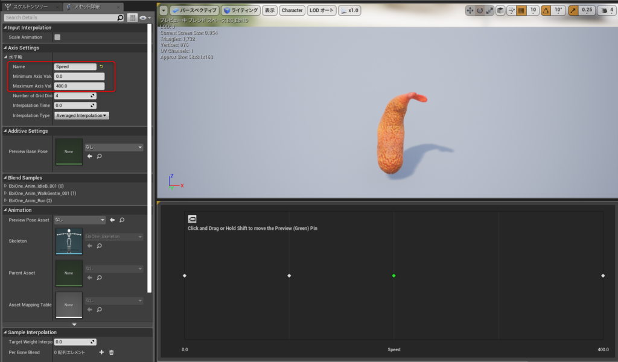Click the axis Name field Speed
This screenshot has height=362, width=618.
point(75,66)
